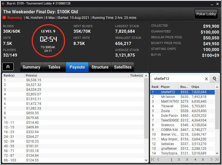Viewport: 222px width, 165px height.
Task: Show the Satellites tab
Action: tap(123, 67)
